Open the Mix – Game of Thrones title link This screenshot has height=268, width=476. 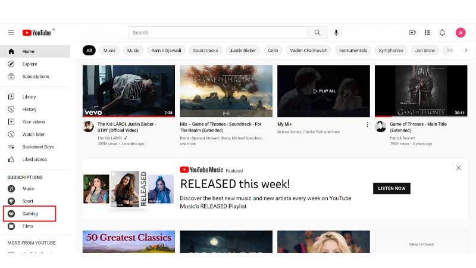click(221, 127)
